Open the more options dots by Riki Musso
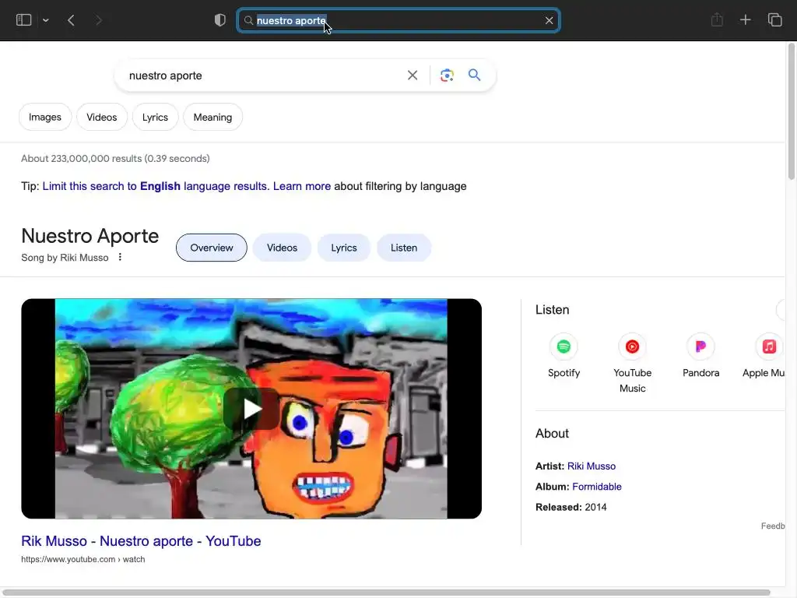Viewport: 797px width, 598px height. pyautogui.click(x=120, y=257)
